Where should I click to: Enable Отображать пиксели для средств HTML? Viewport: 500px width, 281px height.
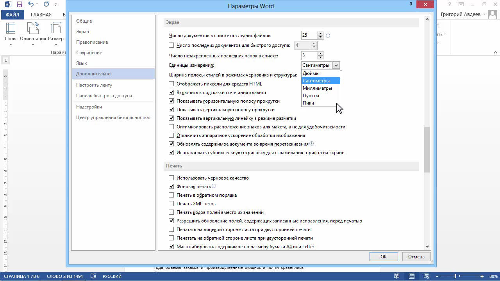coord(171,84)
